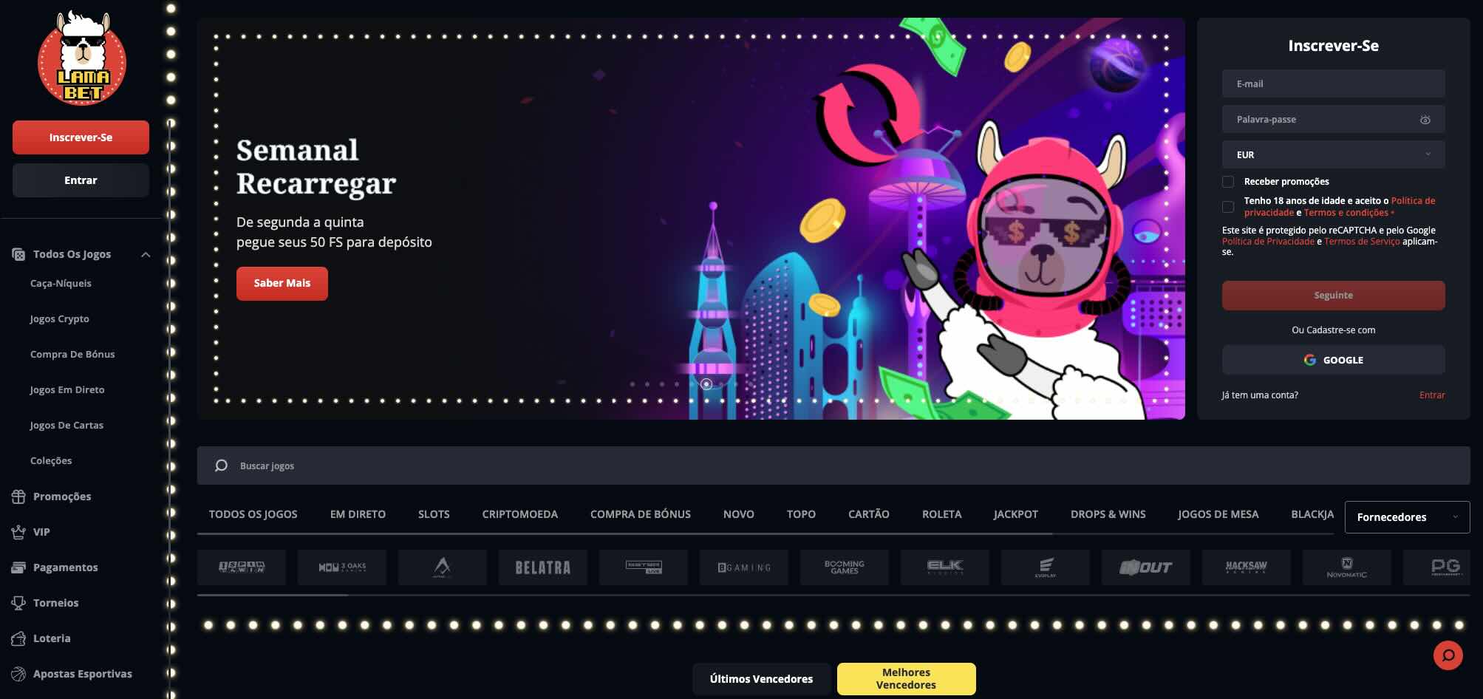
Task: Click the search magnifier icon
Action: (221, 466)
